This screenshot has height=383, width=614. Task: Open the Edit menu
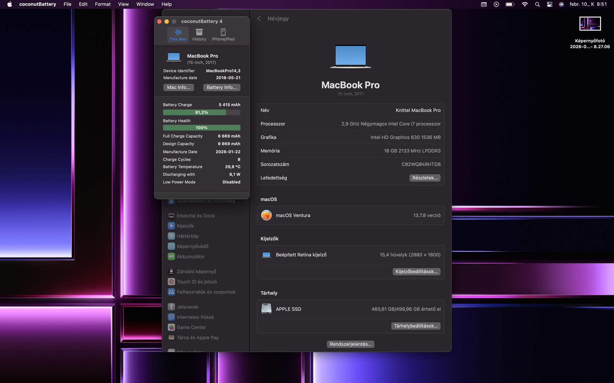coord(83,4)
